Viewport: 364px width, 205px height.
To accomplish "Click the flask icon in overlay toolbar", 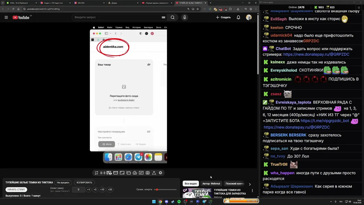I will (x=154, y=173).
